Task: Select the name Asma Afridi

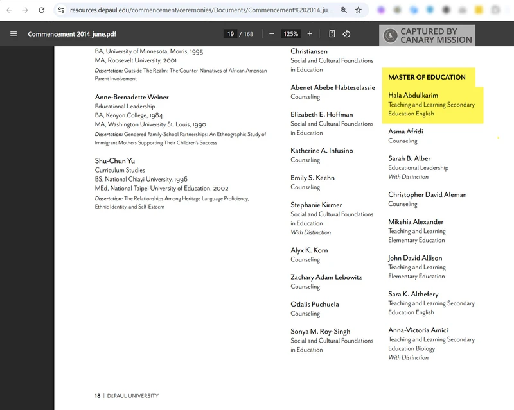Action: 405,132
